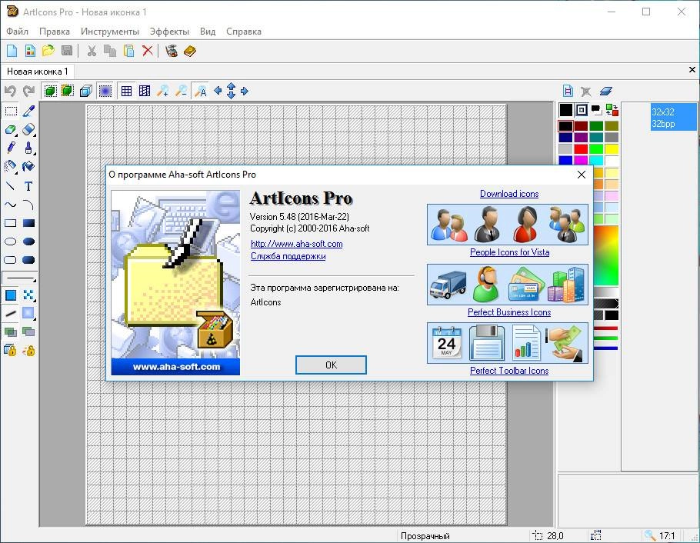Image resolution: width=700 pixels, height=543 pixels.
Task: Select the Curve line tool
Action: point(11,205)
